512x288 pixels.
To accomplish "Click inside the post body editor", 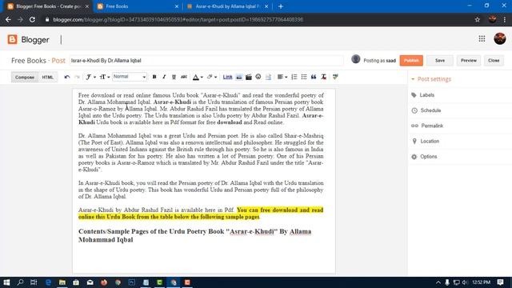I will tap(204, 182).
